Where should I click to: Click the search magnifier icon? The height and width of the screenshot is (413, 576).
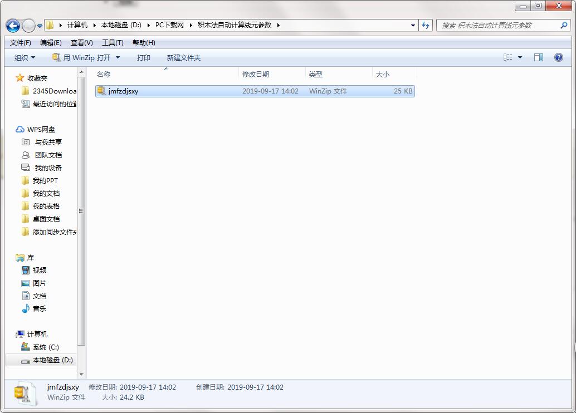tap(564, 26)
